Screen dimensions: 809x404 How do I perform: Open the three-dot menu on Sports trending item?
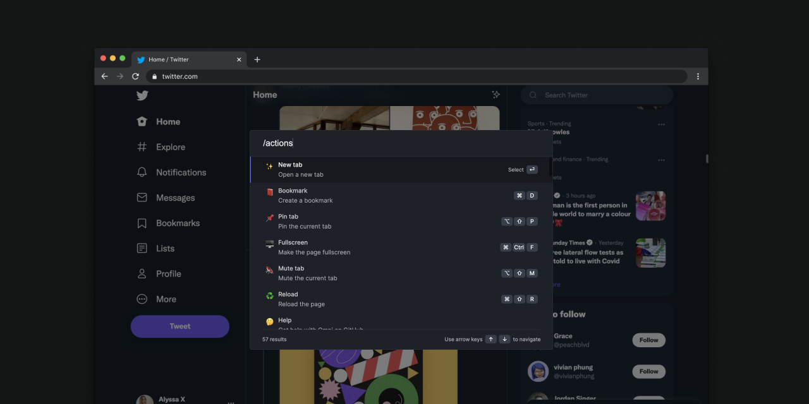click(x=661, y=124)
